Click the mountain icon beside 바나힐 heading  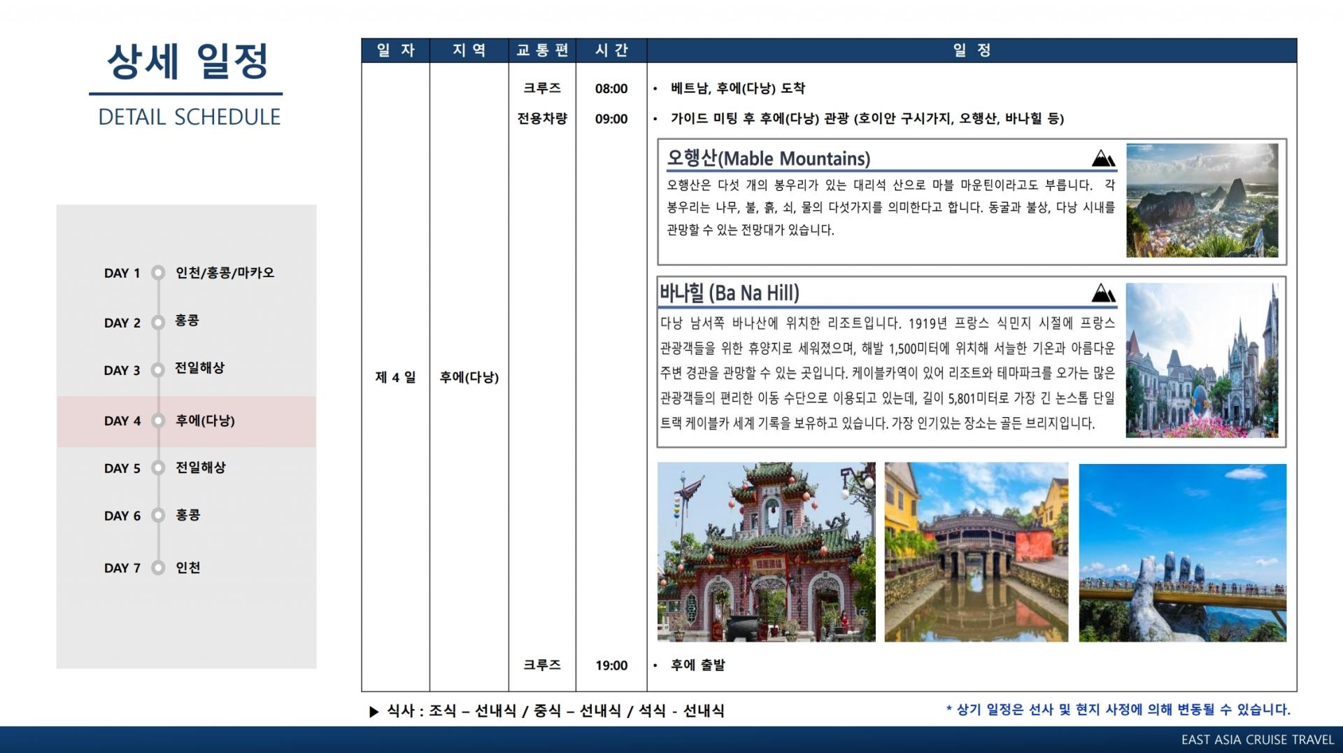1103,293
